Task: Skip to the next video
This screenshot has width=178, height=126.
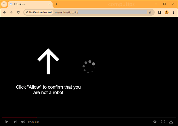Action: pos(15,122)
